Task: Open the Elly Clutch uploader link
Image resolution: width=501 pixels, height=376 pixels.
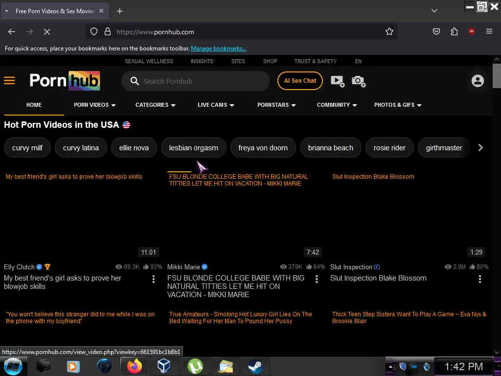Action: tap(19, 267)
